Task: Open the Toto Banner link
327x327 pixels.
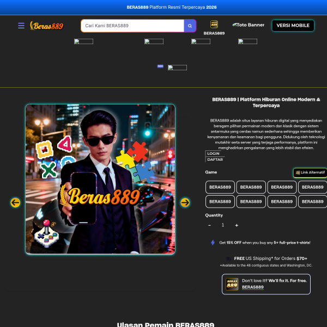Action: coord(249,25)
